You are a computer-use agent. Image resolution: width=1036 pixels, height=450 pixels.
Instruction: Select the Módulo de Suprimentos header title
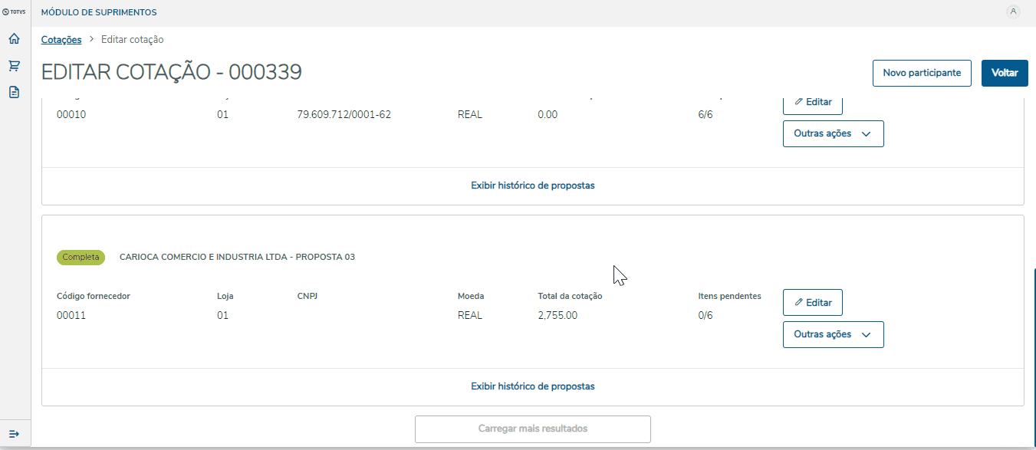point(99,12)
